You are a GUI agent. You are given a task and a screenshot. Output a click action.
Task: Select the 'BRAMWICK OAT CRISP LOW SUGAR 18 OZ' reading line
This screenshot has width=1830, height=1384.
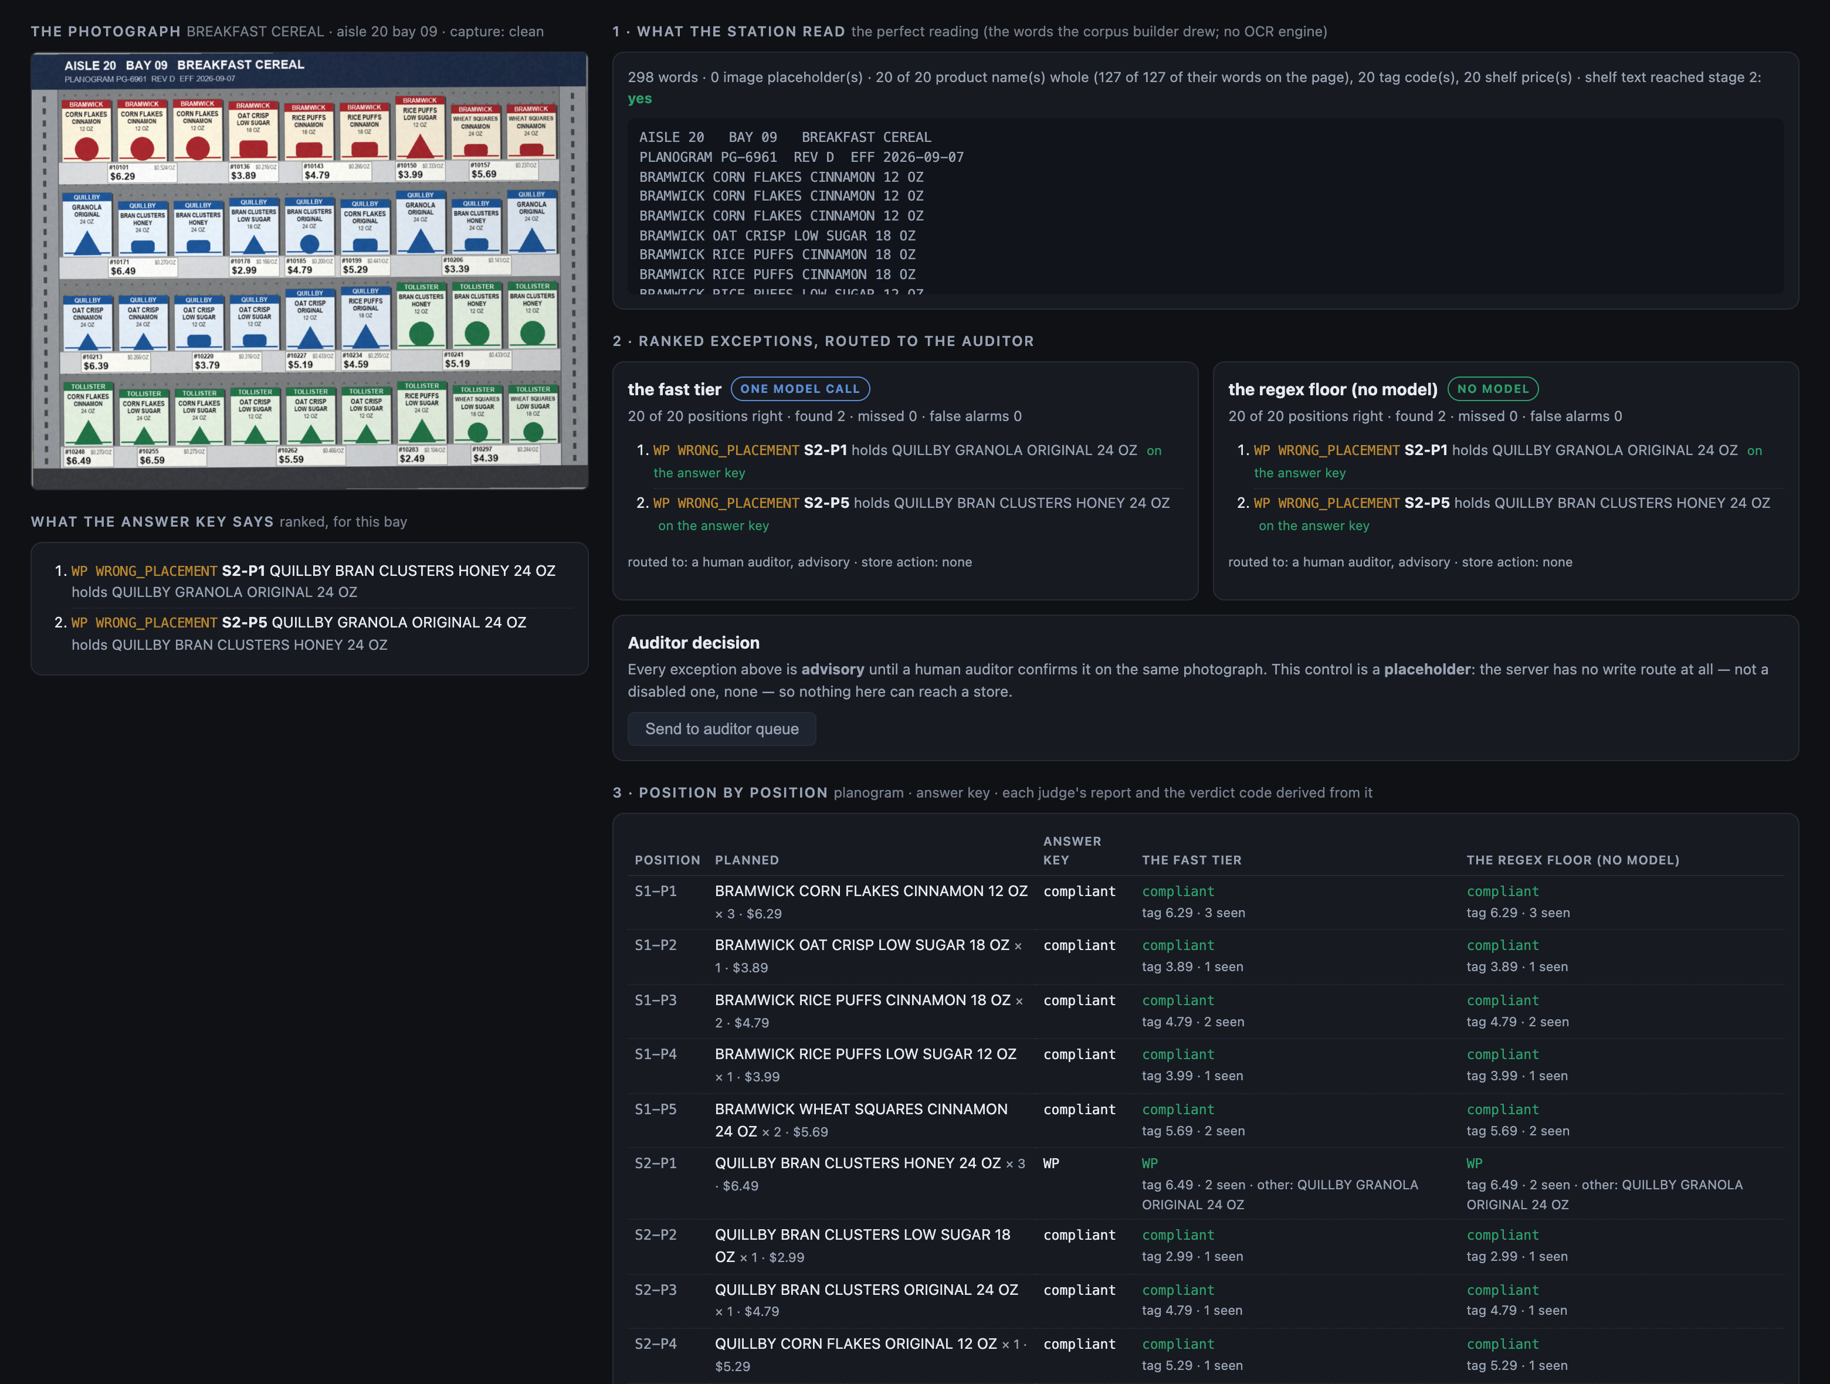coord(777,236)
